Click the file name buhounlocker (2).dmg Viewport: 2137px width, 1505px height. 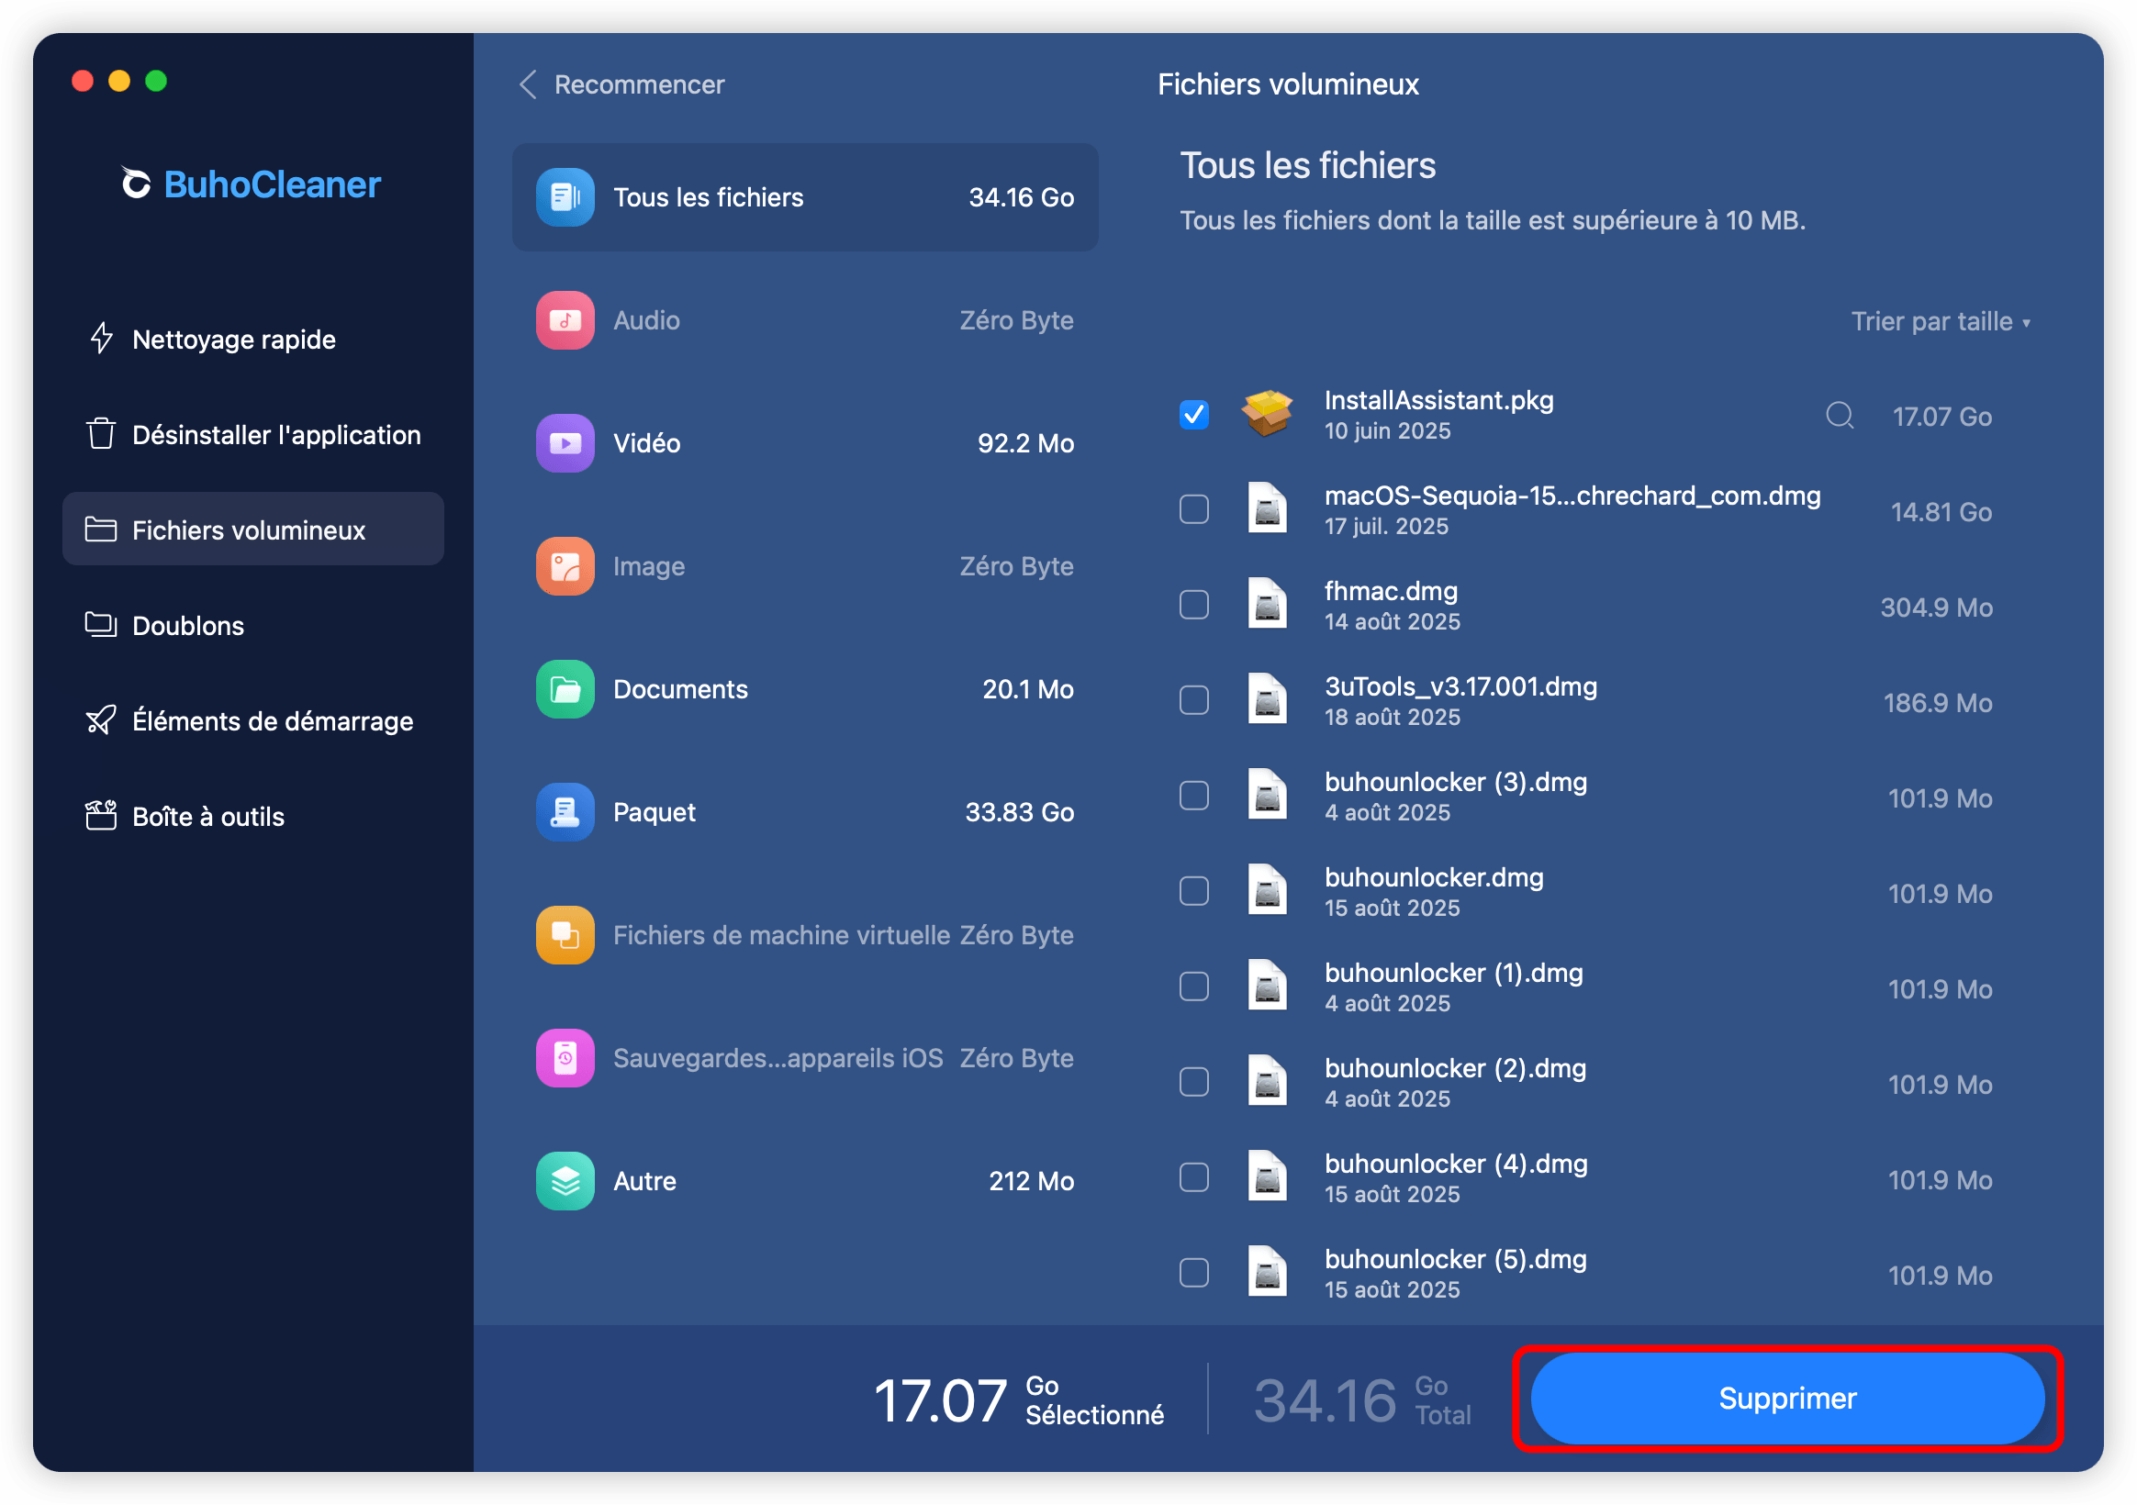1455,1067
